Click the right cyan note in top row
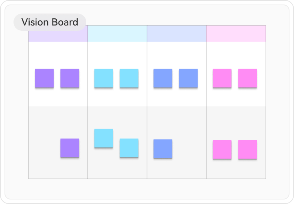The image size is (294, 204). [x=129, y=78]
